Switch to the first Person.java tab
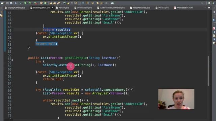Screen dimensions: 216x121 62,8
